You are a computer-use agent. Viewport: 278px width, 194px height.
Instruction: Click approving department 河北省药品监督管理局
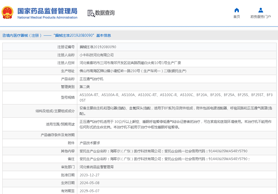click(96, 167)
